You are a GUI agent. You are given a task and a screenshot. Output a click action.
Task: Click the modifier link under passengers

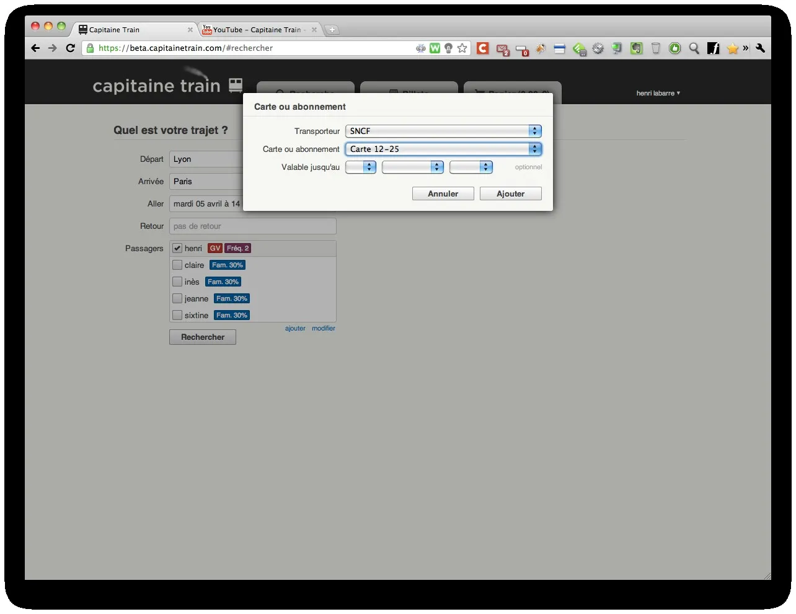tap(324, 328)
